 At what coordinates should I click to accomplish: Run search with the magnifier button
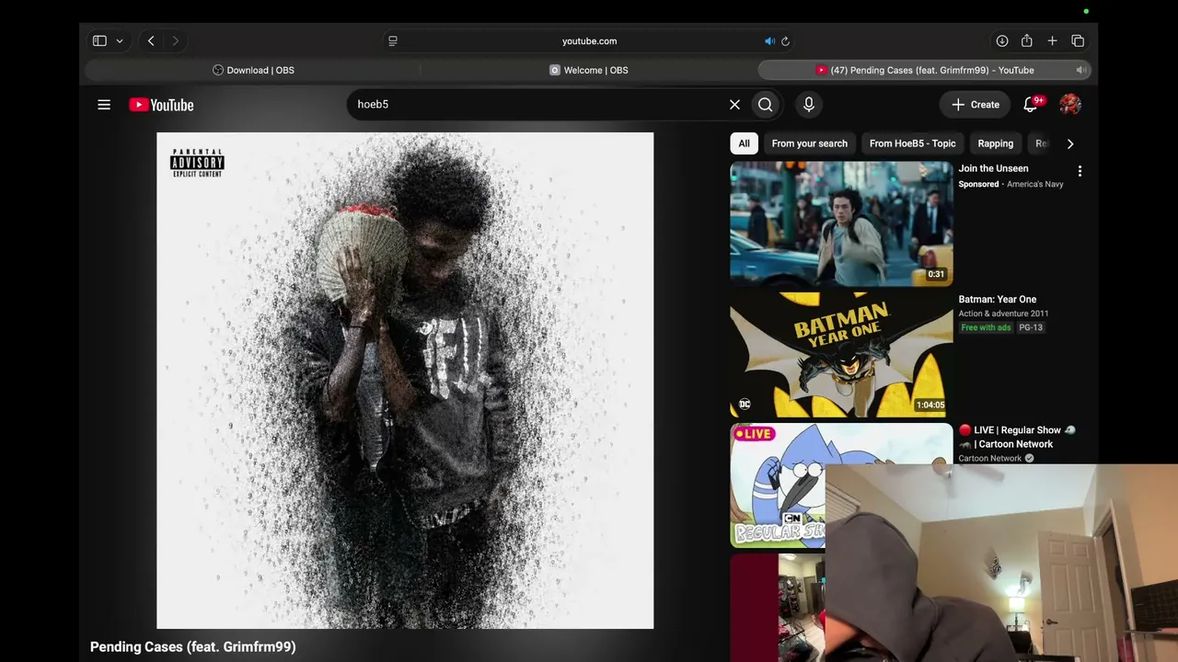tap(765, 105)
